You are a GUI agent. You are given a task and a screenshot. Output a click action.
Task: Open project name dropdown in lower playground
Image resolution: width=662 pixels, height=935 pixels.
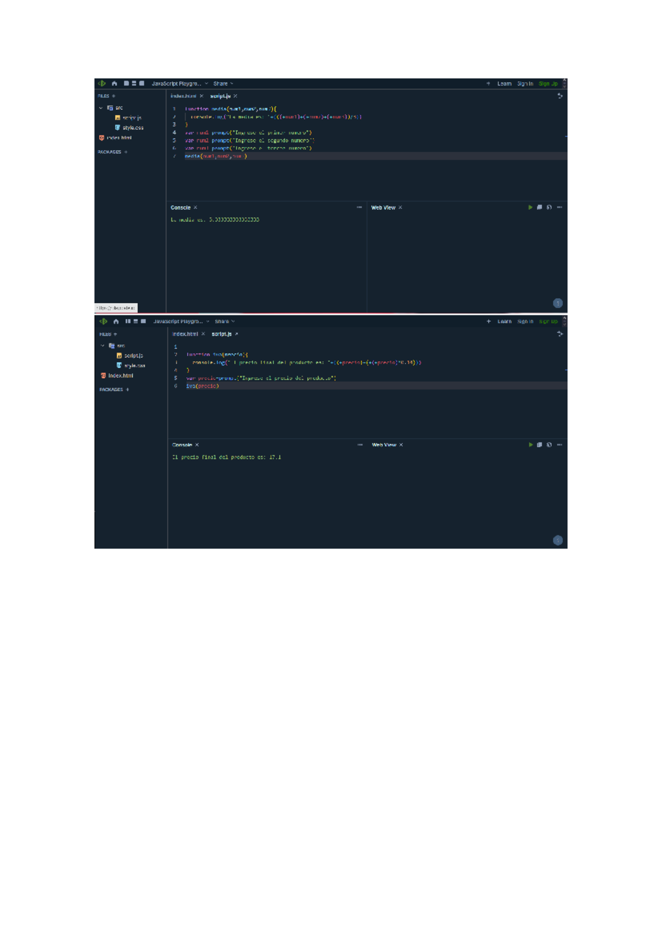tap(181, 321)
